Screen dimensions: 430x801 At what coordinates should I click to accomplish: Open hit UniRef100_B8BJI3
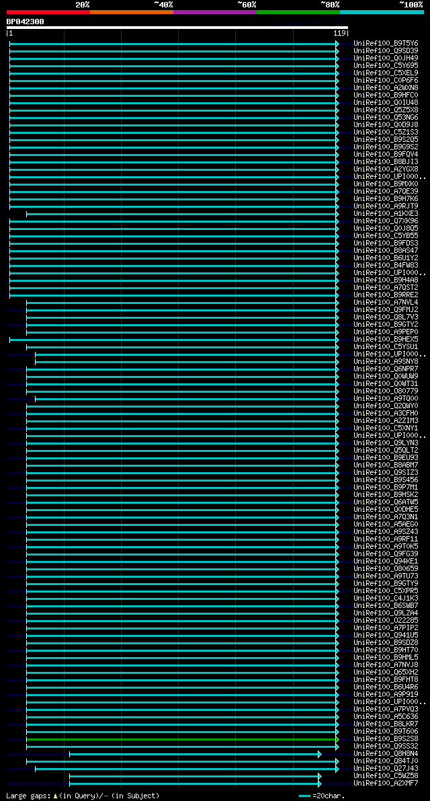click(386, 162)
